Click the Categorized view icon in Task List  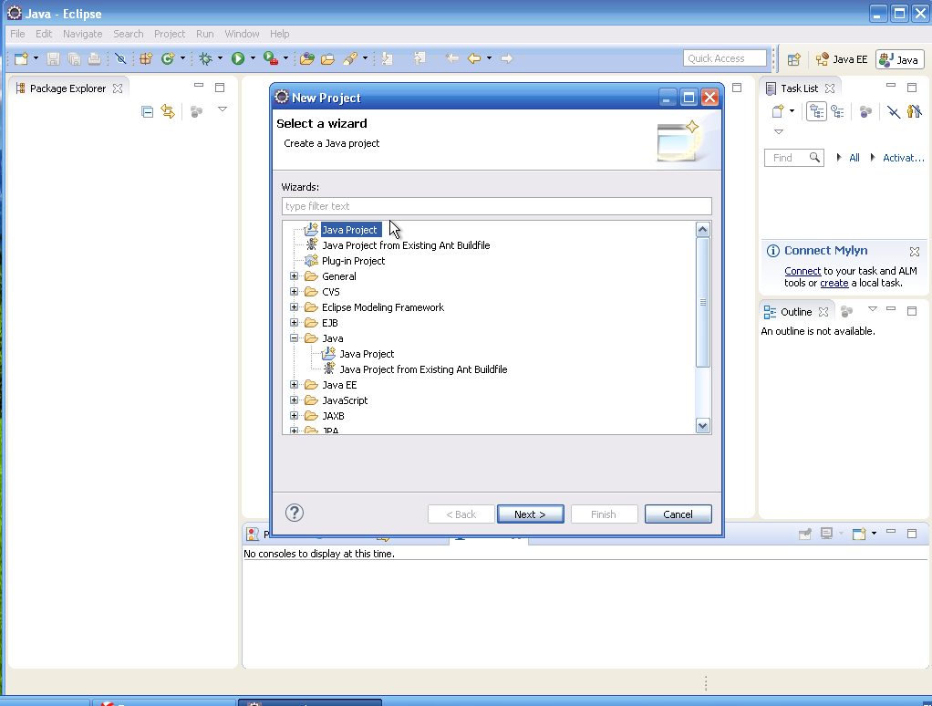pyautogui.click(x=817, y=111)
